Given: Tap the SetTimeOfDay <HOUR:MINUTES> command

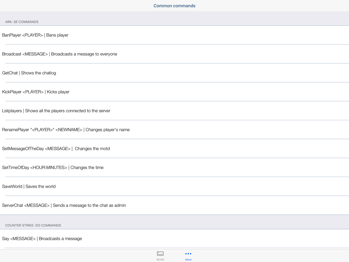Looking at the screenshot, I should (x=174, y=168).
